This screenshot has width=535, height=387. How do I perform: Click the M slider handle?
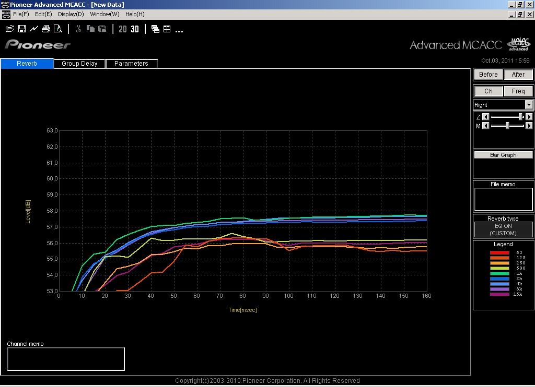click(507, 126)
